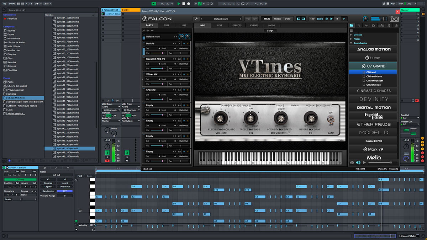Click the FX reverb/drive knob on VTines
Image resolution: width=427 pixels, height=240 pixels.
pyautogui.click(x=310, y=118)
